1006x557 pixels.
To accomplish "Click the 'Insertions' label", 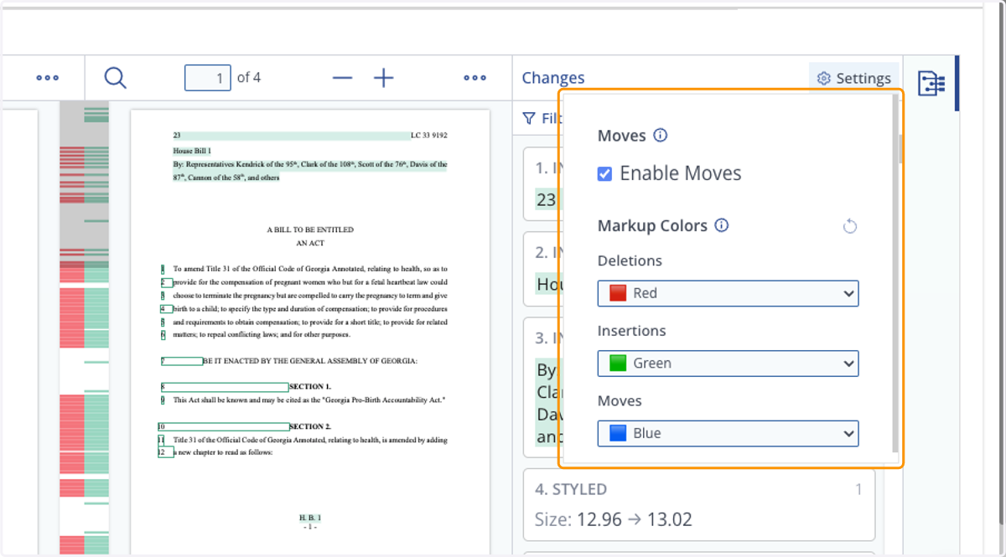I will click(631, 331).
